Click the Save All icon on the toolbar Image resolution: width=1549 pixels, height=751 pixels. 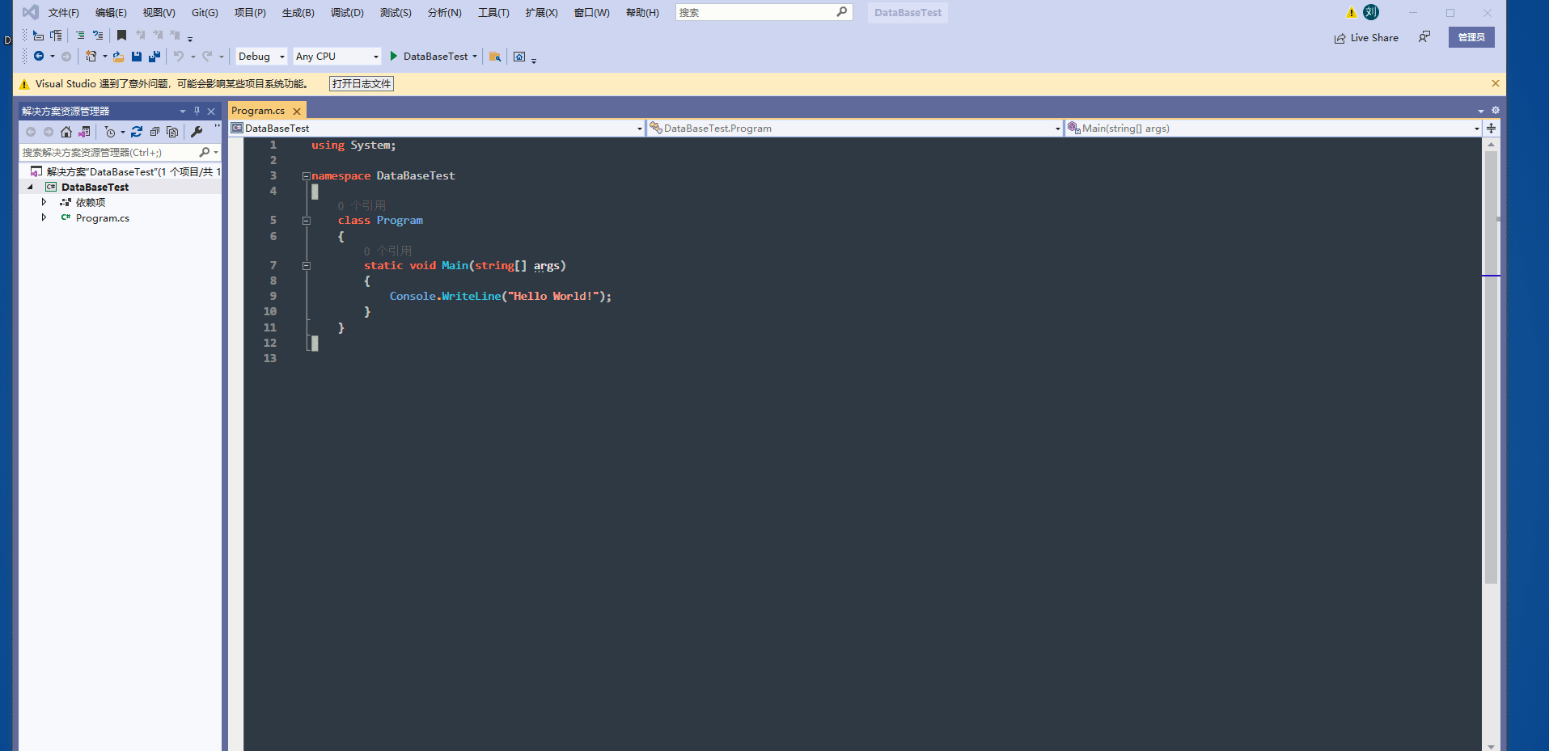point(154,56)
